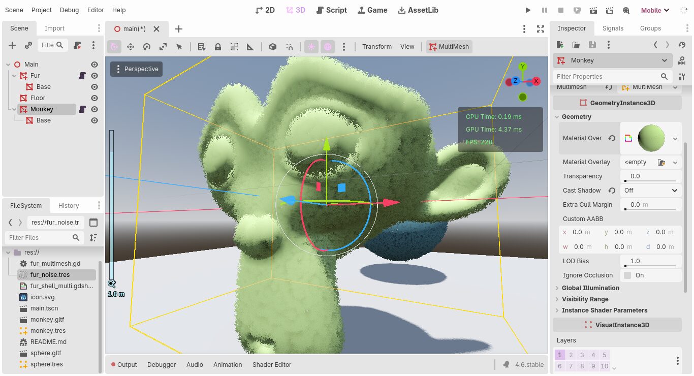Open the Perspective view menu
The image size is (694, 376).
coord(136,69)
